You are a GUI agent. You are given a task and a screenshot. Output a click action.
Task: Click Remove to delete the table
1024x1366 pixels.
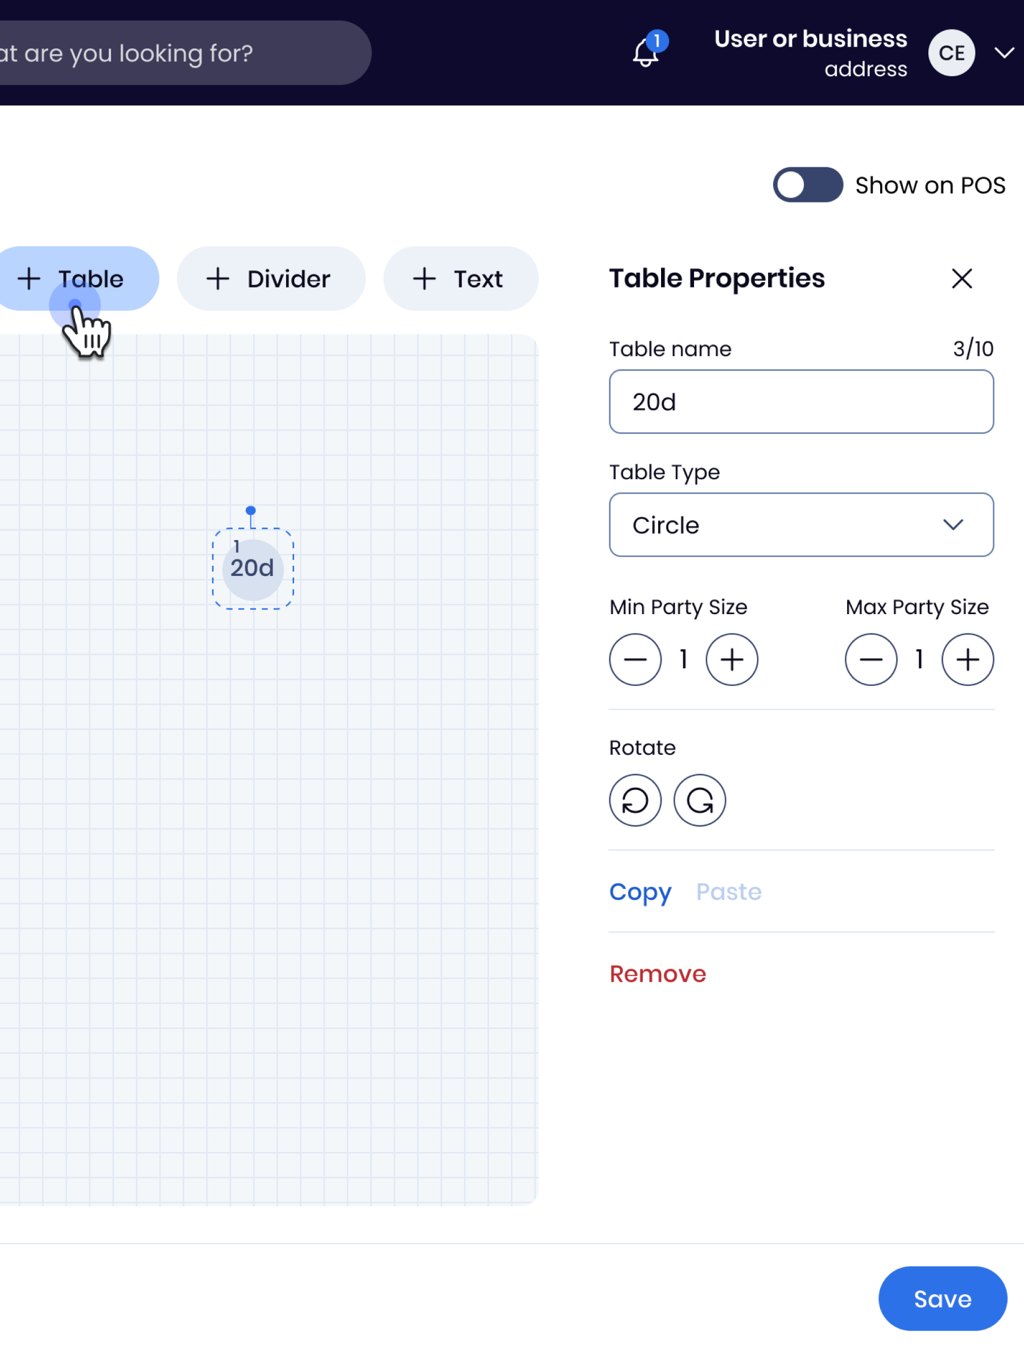658,974
